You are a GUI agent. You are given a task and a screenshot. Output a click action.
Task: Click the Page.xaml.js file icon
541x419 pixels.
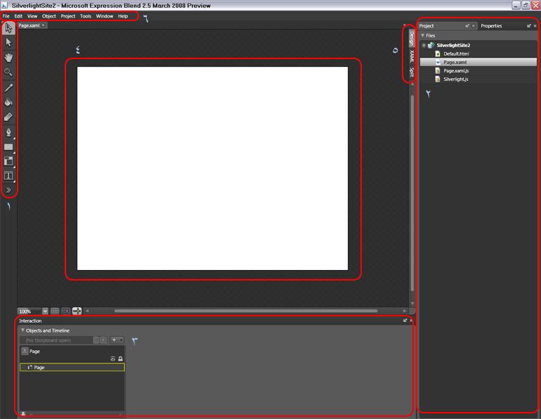438,71
